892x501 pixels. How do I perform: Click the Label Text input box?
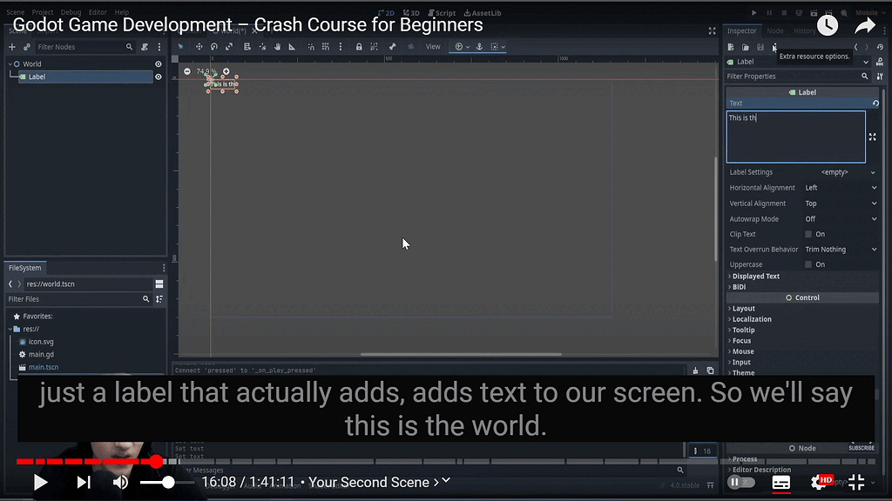[796, 137]
